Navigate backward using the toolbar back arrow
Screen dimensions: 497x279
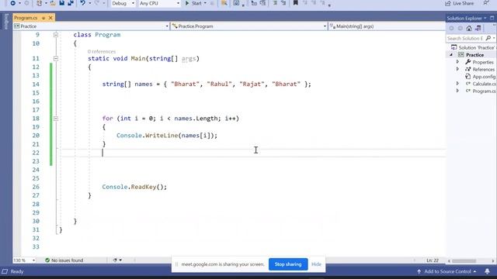[12, 3]
